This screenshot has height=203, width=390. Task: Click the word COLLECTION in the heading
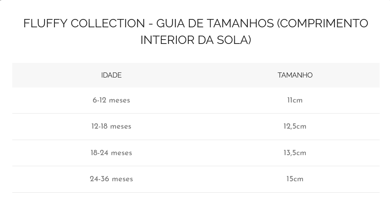click(108, 24)
